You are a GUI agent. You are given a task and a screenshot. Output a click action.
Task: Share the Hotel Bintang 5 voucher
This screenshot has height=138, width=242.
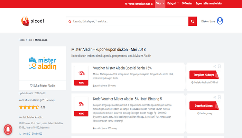click(215, 97)
